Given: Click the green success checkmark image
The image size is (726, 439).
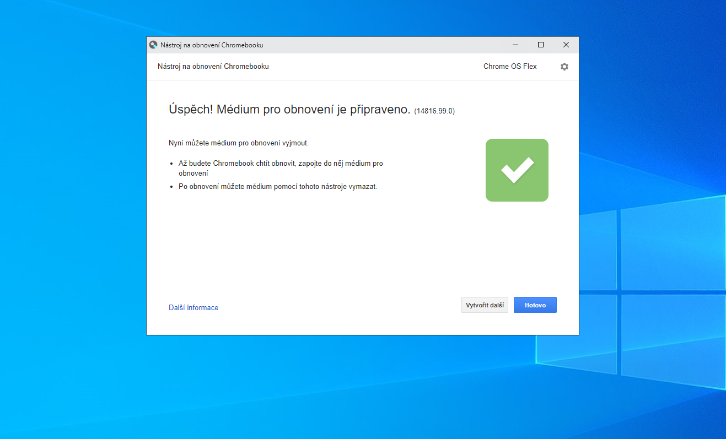Looking at the screenshot, I should coord(517,170).
